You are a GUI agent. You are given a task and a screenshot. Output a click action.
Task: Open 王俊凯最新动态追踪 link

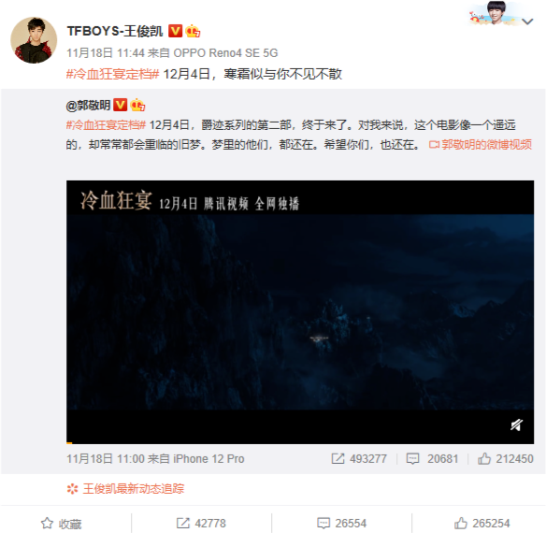[125, 489]
